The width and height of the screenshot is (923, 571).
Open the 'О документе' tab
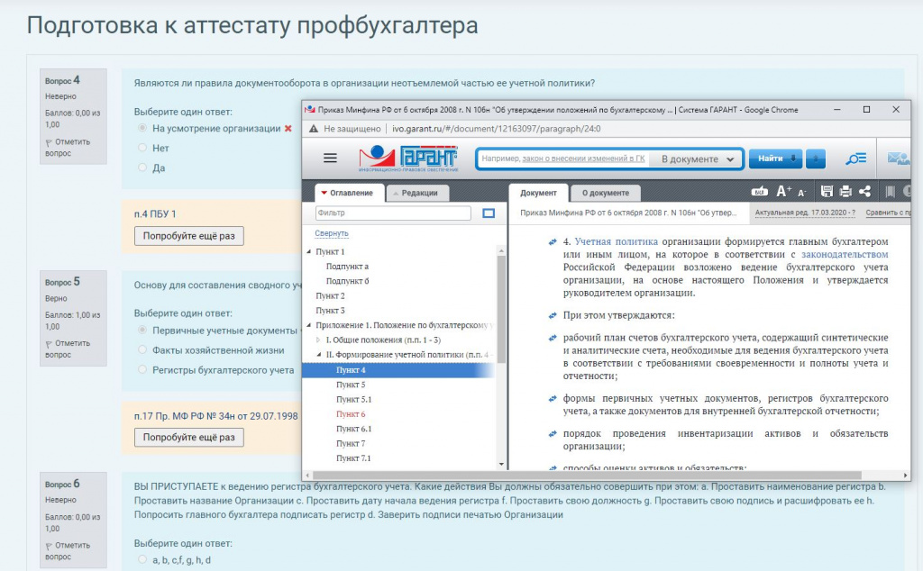(604, 193)
